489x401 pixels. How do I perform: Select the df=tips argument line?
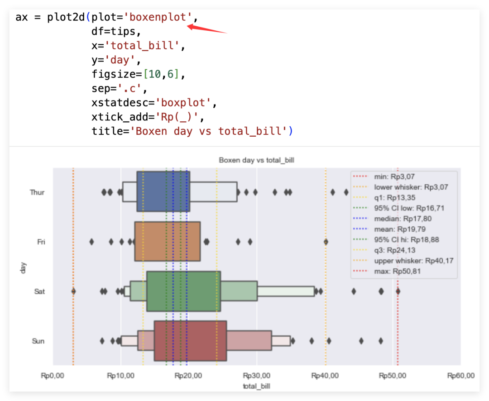(x=116, y=32)
